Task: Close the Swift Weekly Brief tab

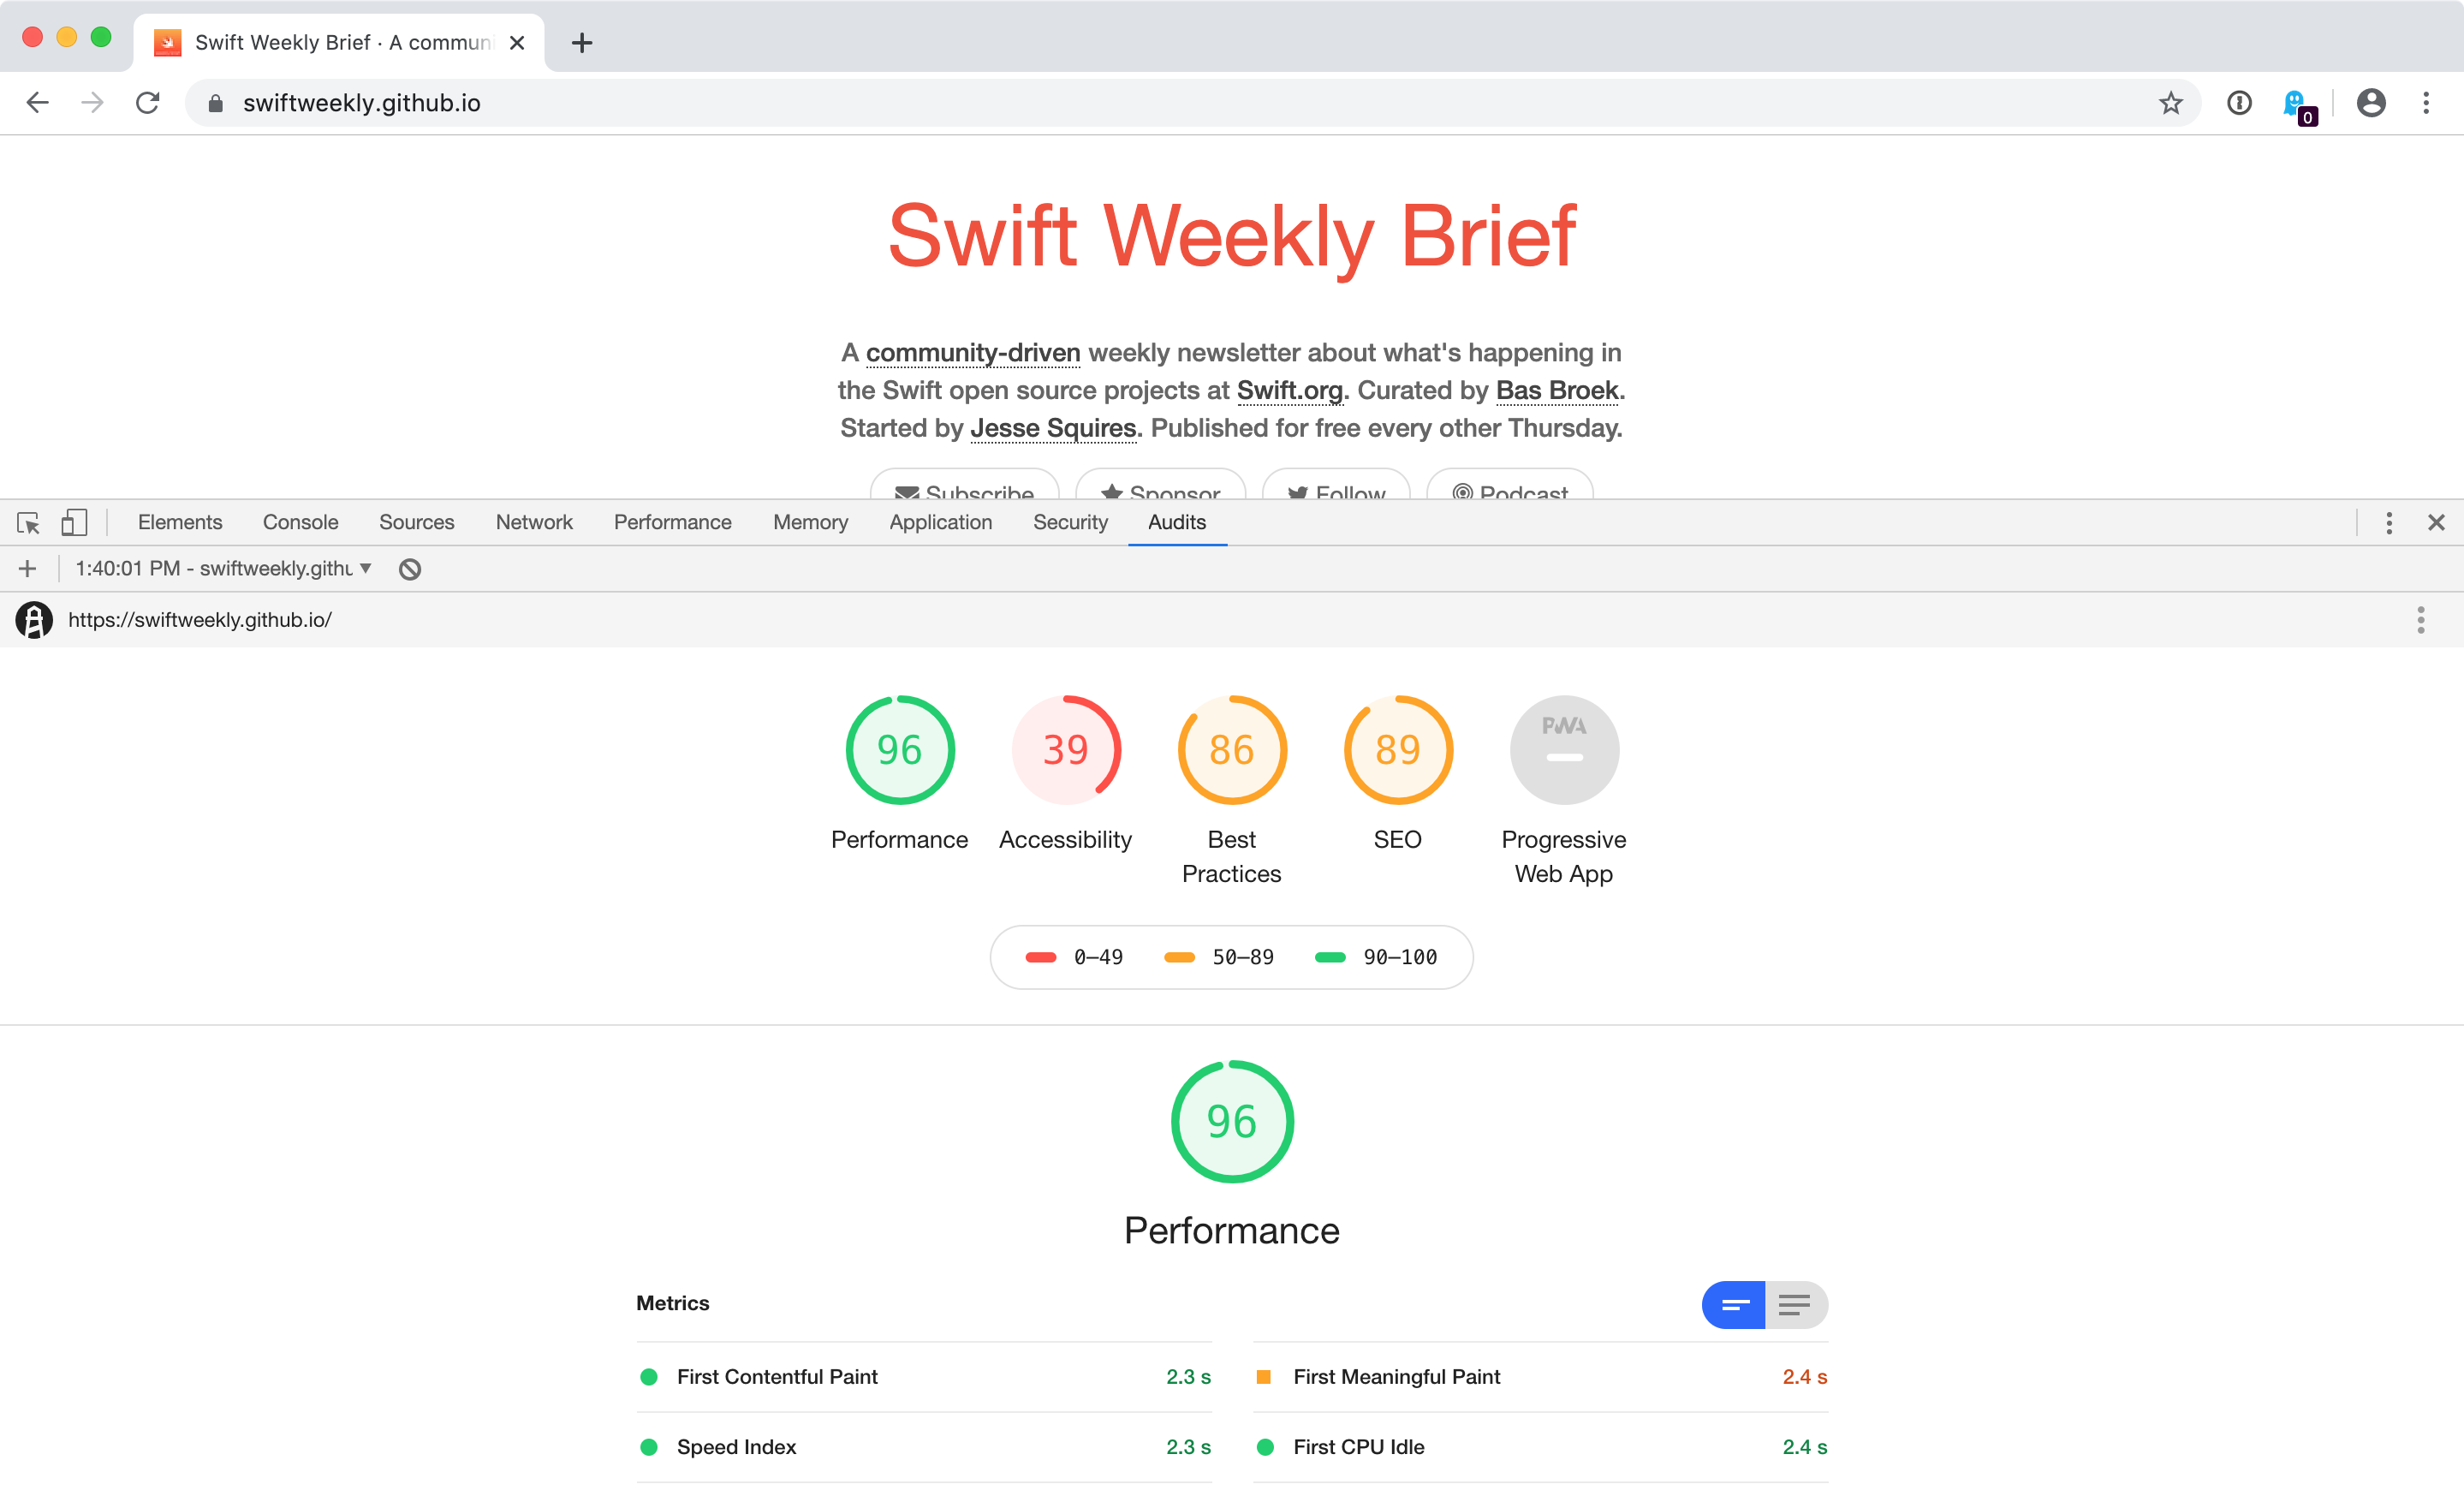Action: (517, 43)
